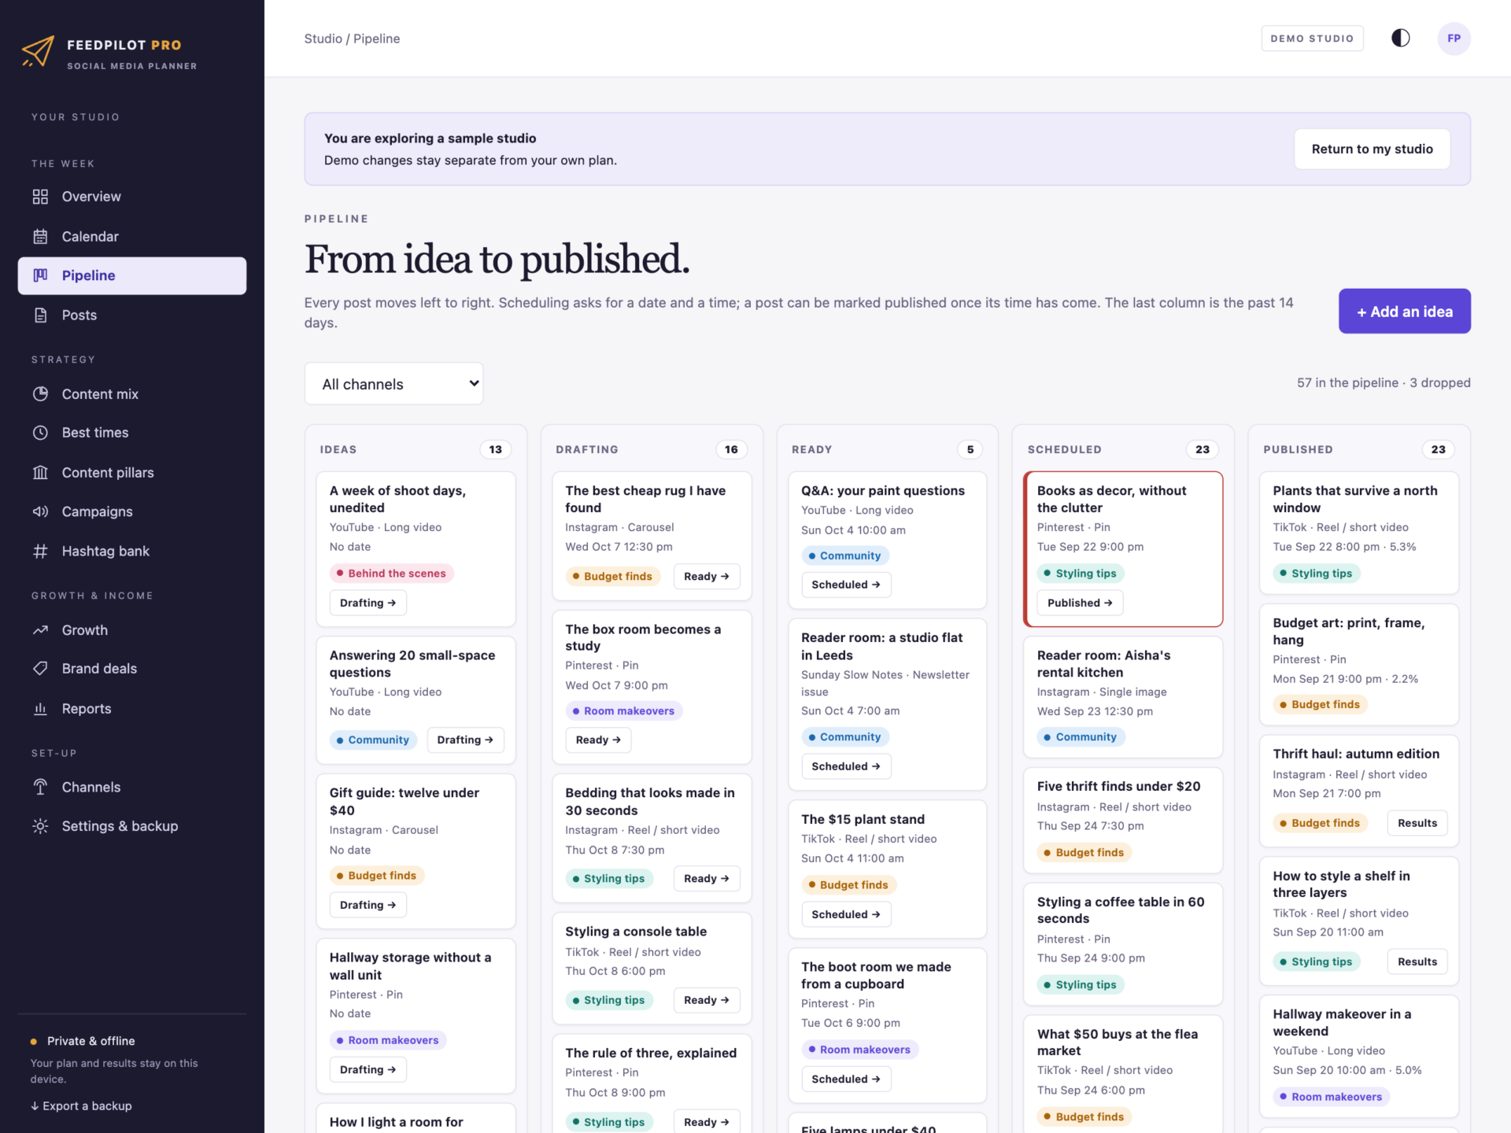Click the text '57 in the pipeline · 3 dropped'

click(1384, 382)
